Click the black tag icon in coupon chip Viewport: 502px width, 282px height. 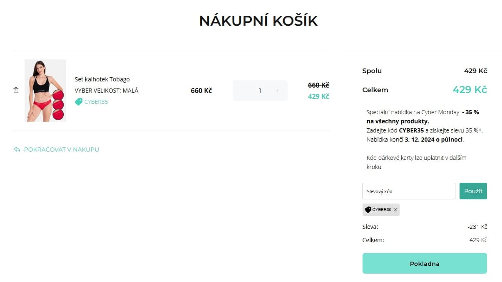pos(368,210)
